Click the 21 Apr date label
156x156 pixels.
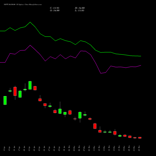[29, 149]
